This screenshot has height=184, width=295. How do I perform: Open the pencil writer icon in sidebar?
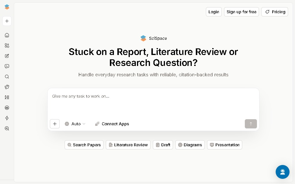pyautogui.click(x=7, y=56)
